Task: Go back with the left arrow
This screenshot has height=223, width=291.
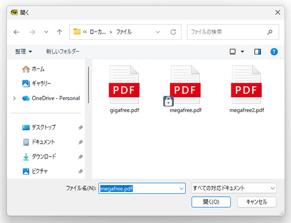Action: click(16, 32)
